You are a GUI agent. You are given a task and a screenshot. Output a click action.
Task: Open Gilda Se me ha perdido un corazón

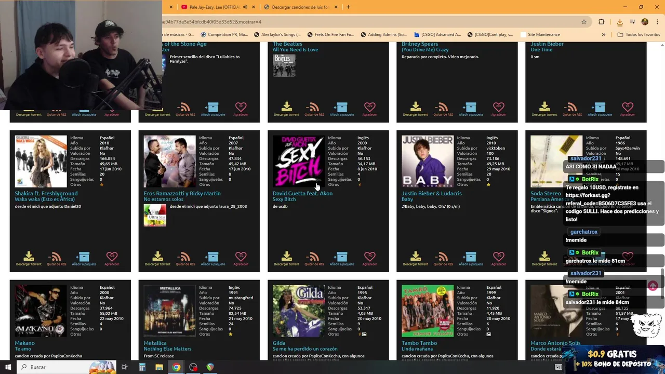coord(305,349)
